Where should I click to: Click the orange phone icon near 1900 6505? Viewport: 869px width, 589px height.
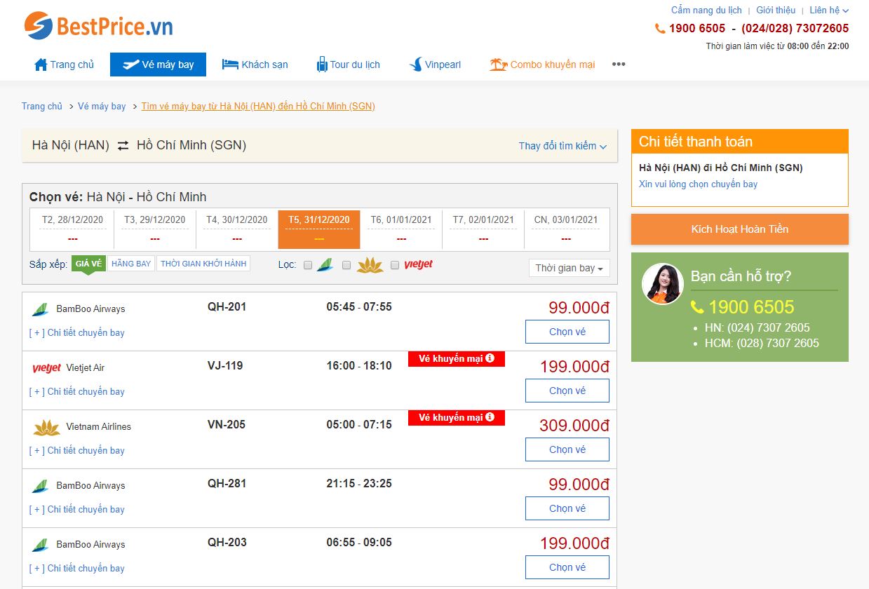(660, 29)
